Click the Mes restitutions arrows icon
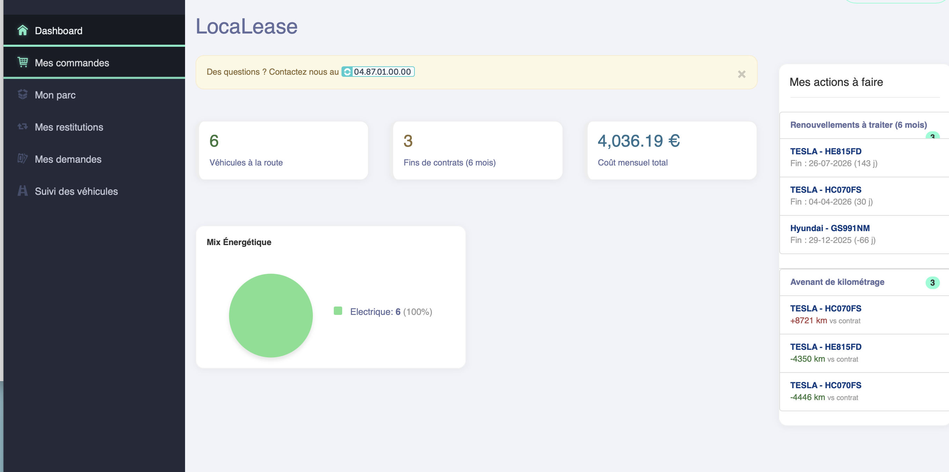 (22, 126)
